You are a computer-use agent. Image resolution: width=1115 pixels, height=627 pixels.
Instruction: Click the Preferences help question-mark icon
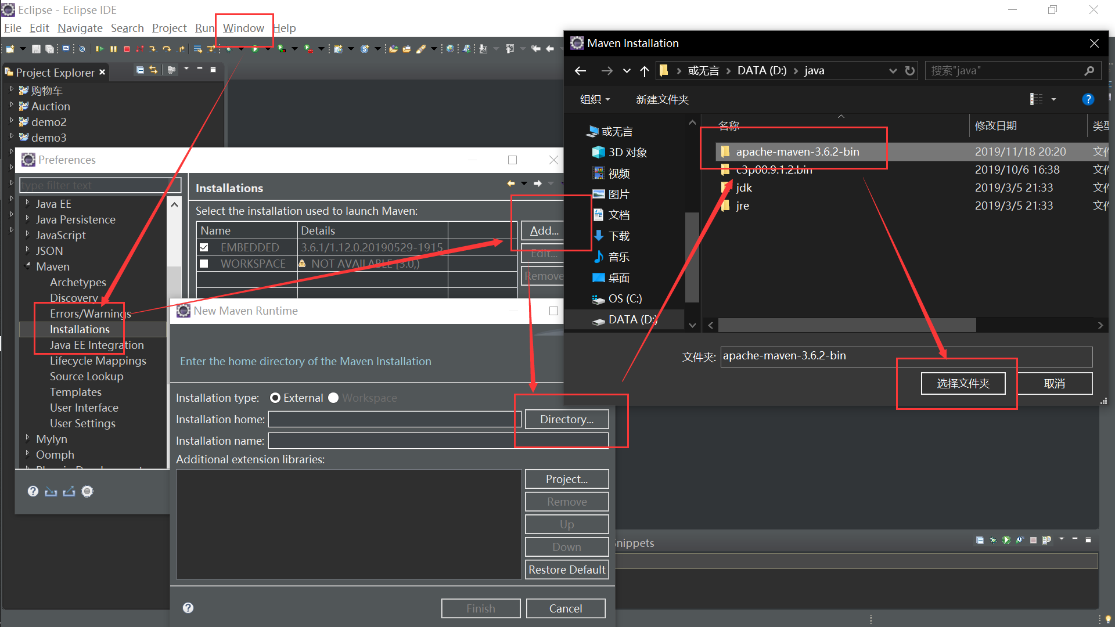click(33, 492)
